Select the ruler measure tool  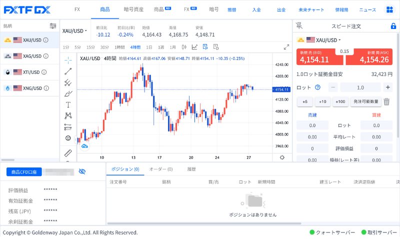68,153
